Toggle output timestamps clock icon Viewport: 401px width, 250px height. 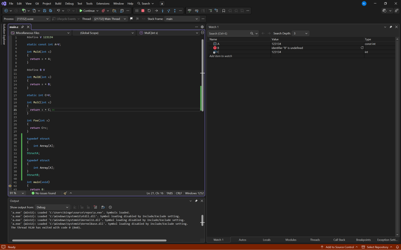(110, 207)
